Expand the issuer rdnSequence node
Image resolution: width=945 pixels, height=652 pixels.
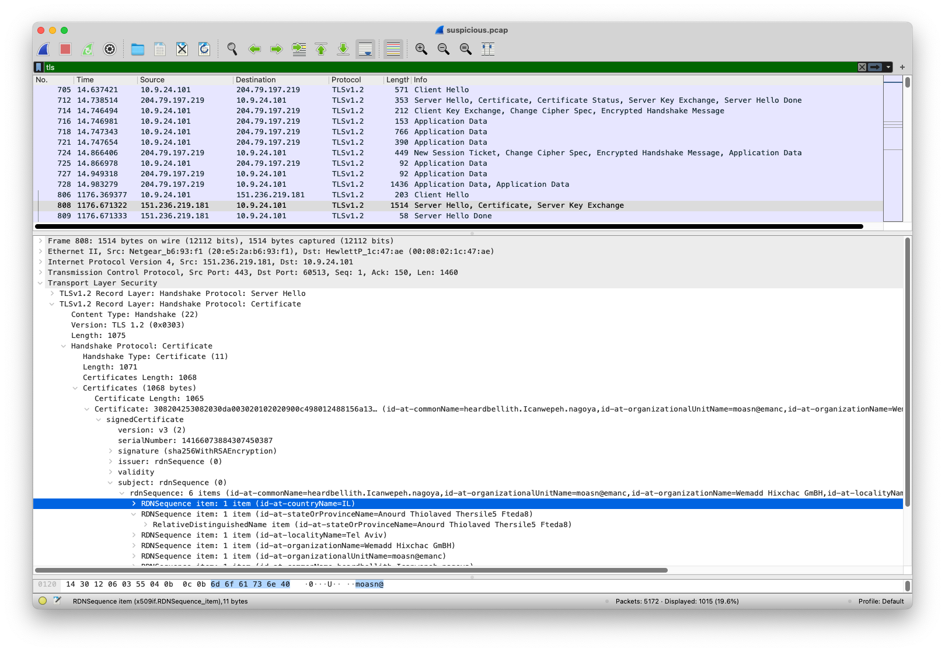110,462
